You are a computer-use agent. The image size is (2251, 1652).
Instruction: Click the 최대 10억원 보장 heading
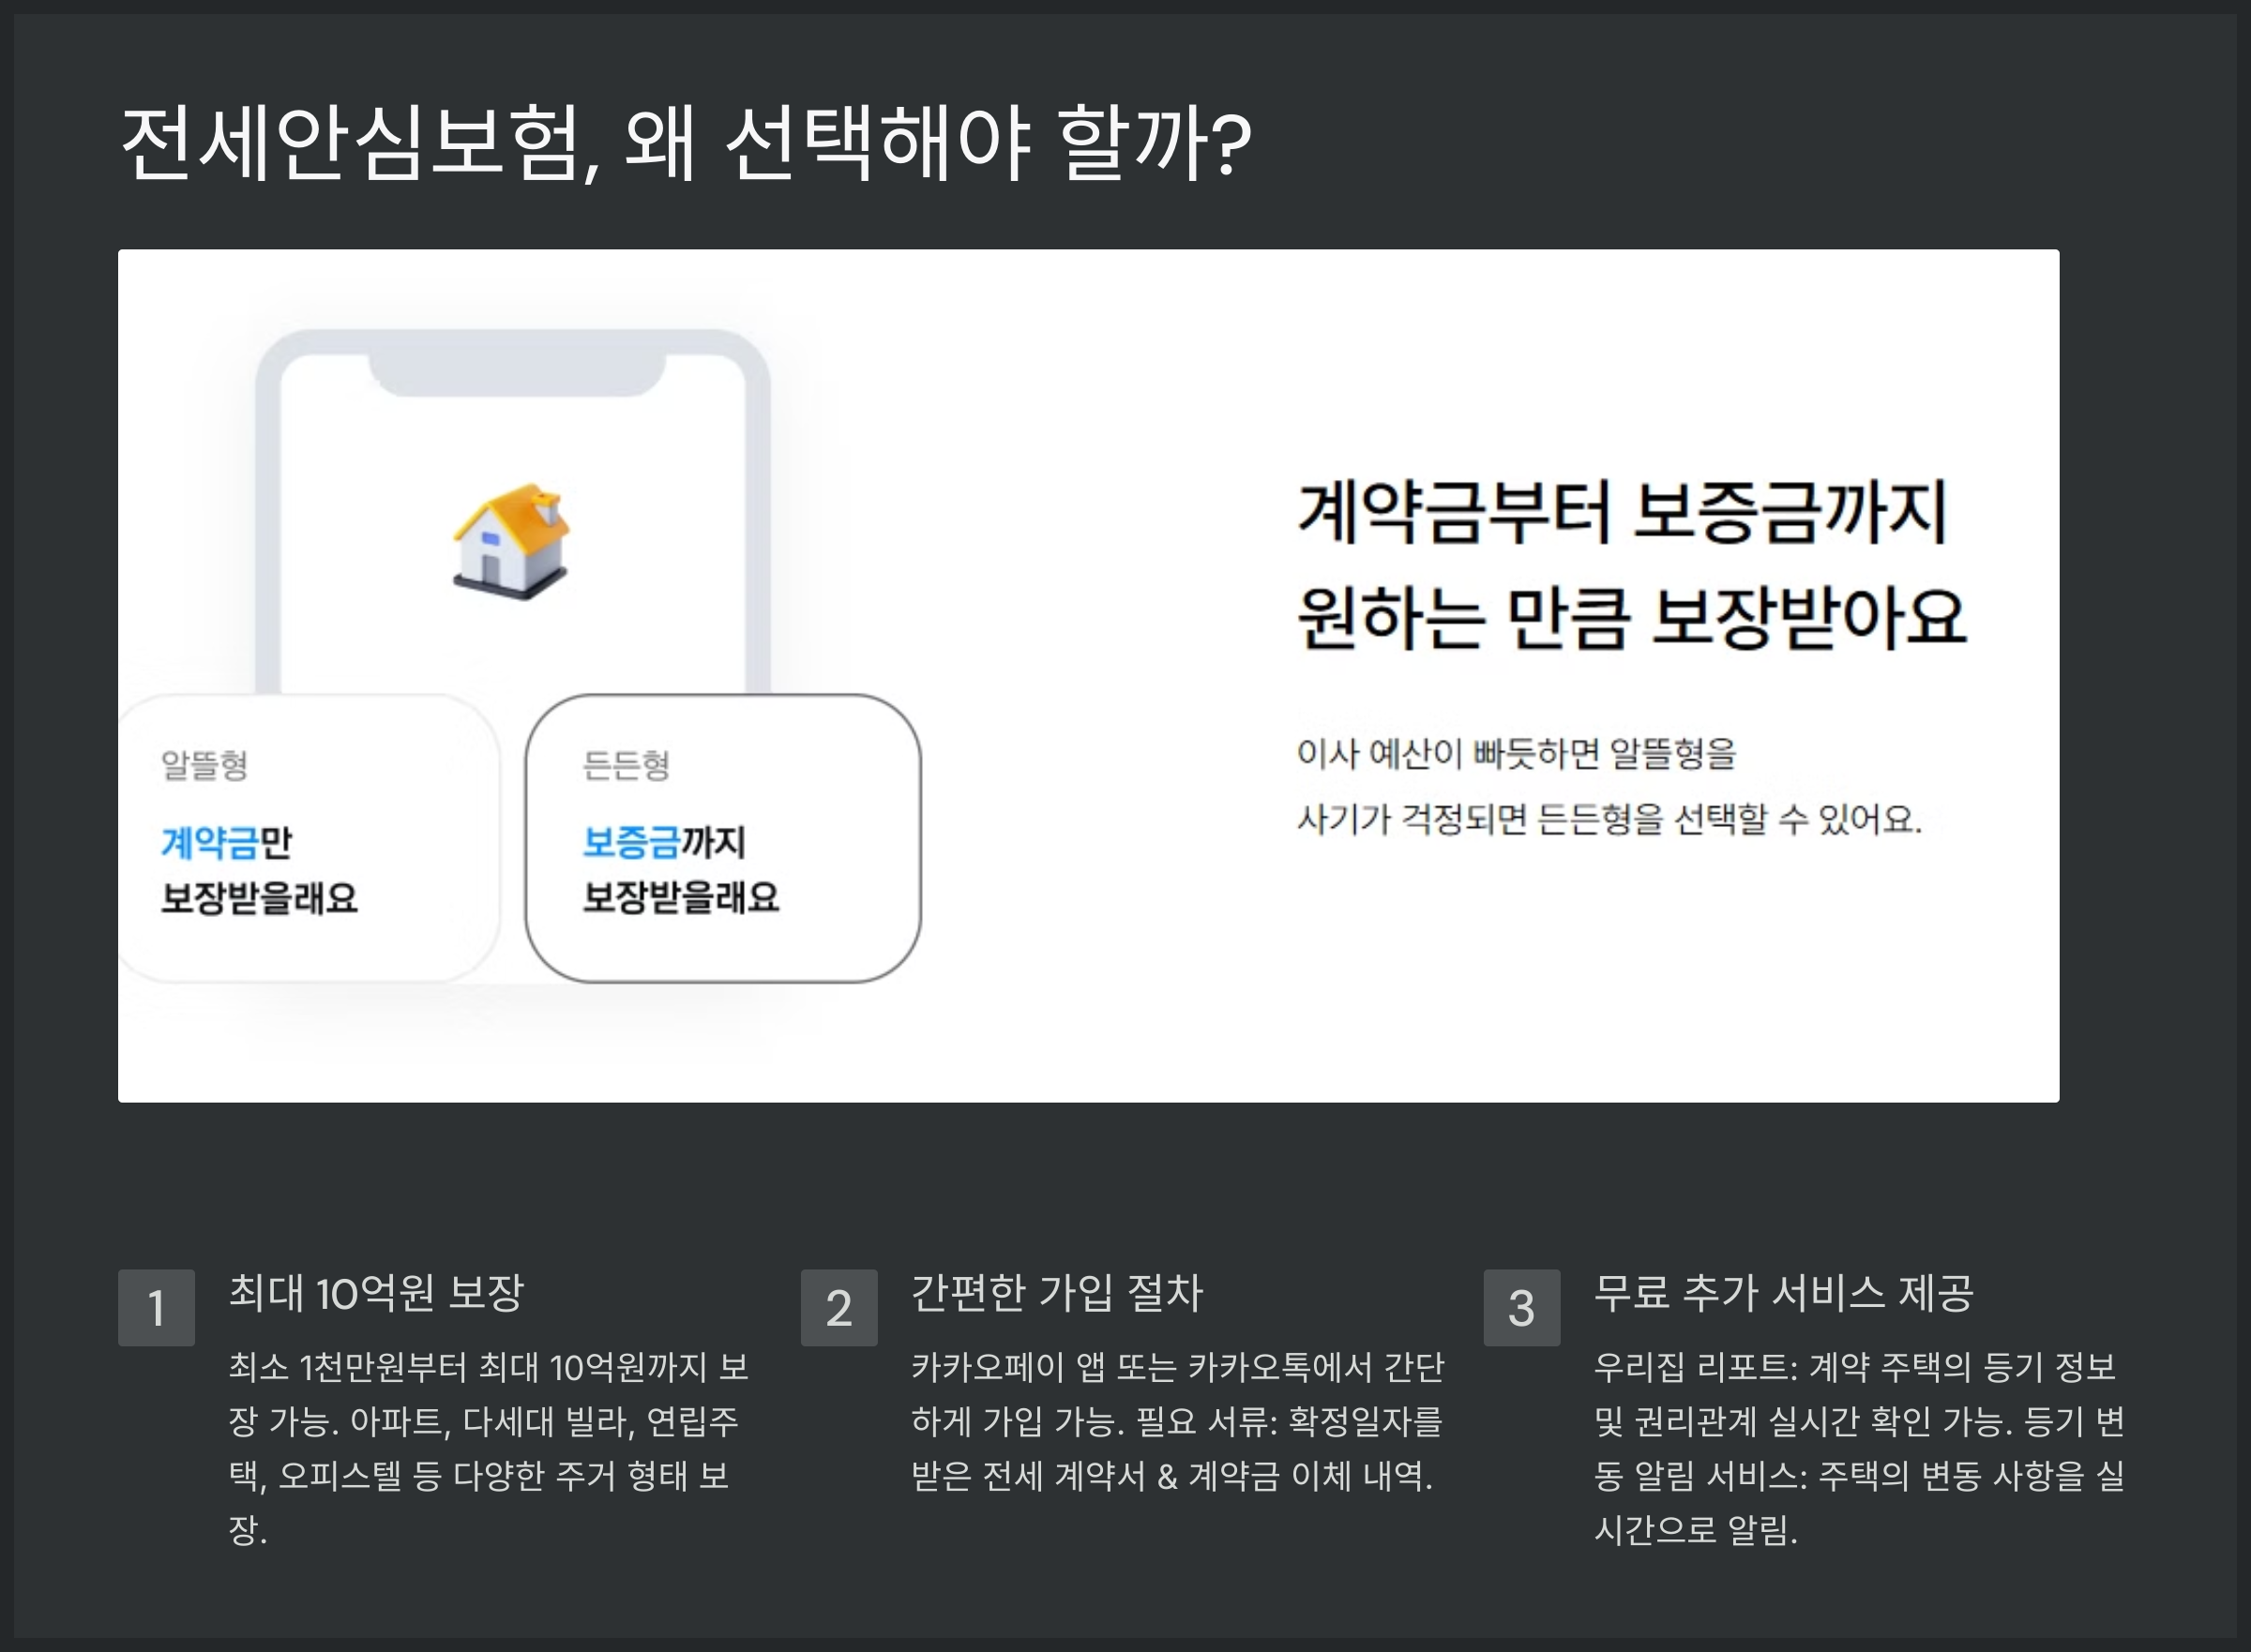point(376,1292)
